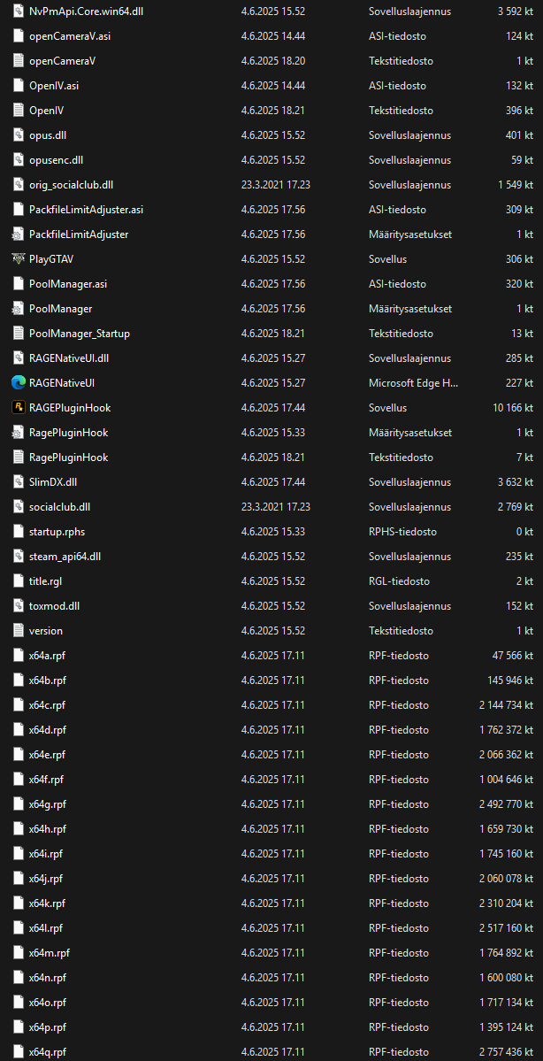Select the PoolManager_Startup text file
Screen dimensions: 543x1061
point(79,334)
